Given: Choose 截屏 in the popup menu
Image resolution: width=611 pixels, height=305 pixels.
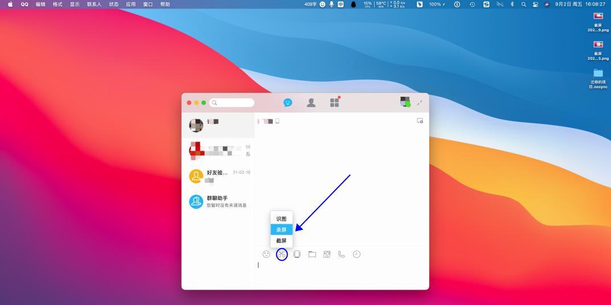Looking at the screenshot, I should (x=281, y=241).
